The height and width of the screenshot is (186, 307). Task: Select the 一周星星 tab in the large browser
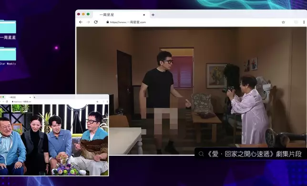[x=122, y=15]
